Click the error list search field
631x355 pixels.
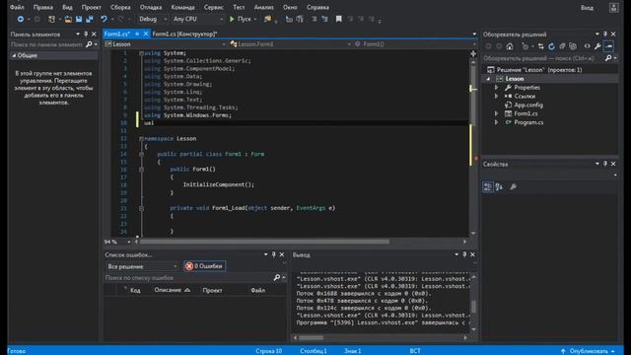(188, 278)
